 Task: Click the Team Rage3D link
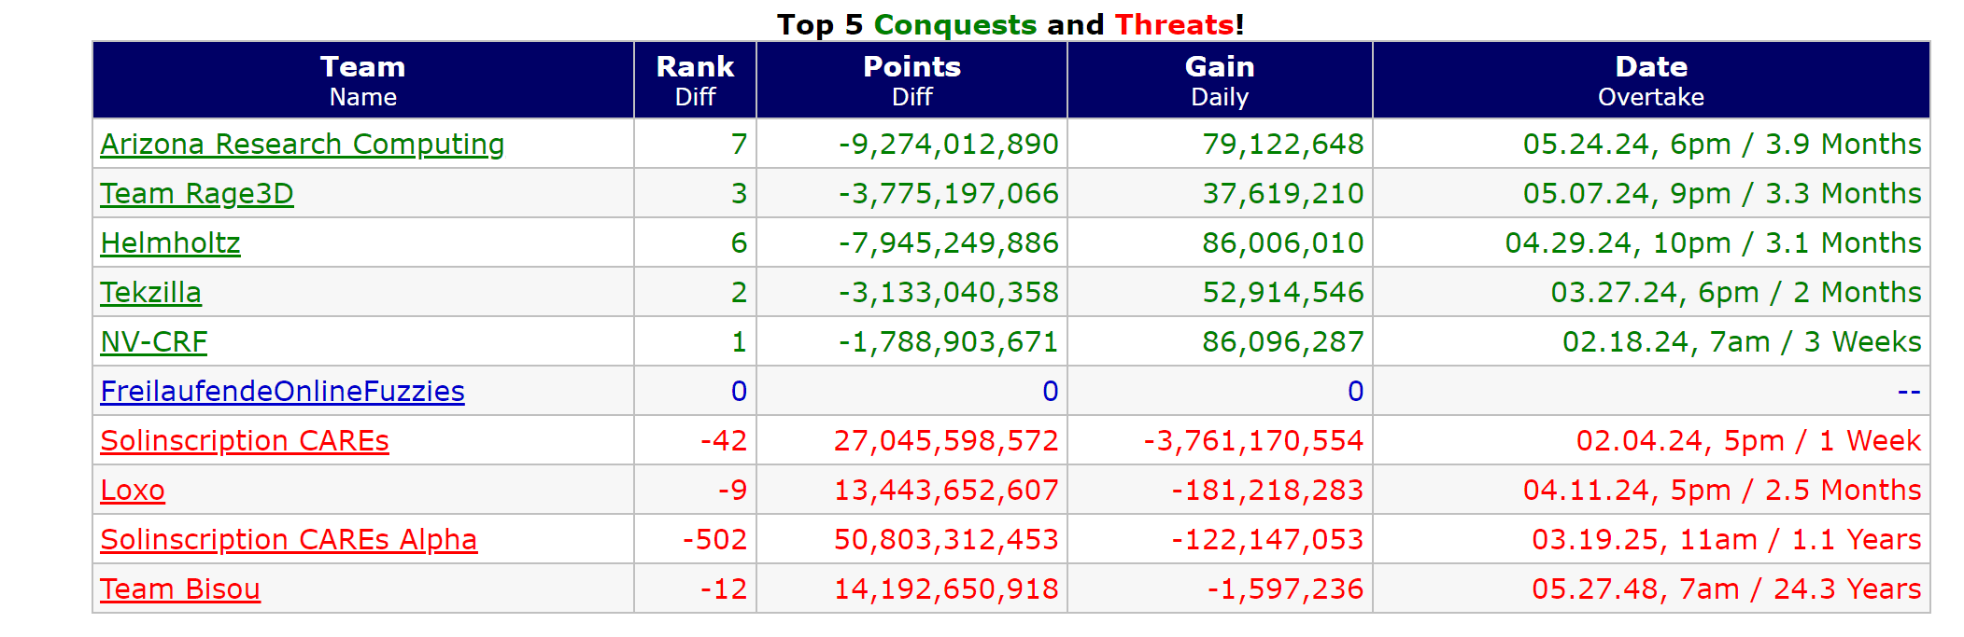tap(197, 194)
